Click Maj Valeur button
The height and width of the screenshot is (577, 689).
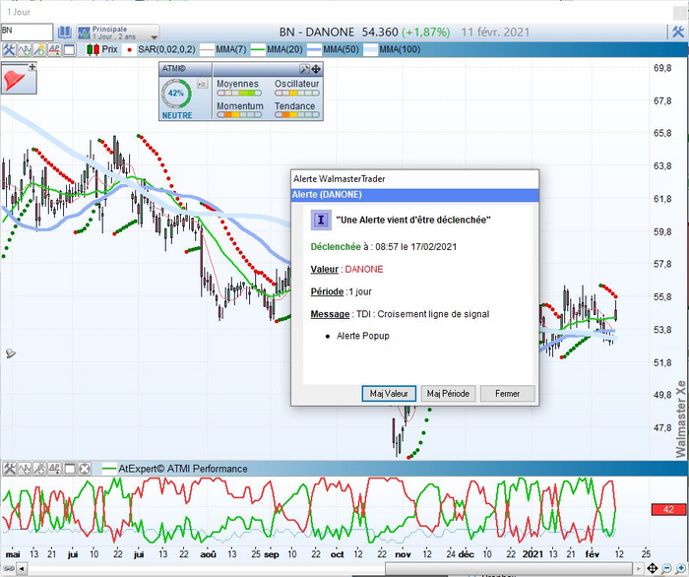click(x=389, y=393)
